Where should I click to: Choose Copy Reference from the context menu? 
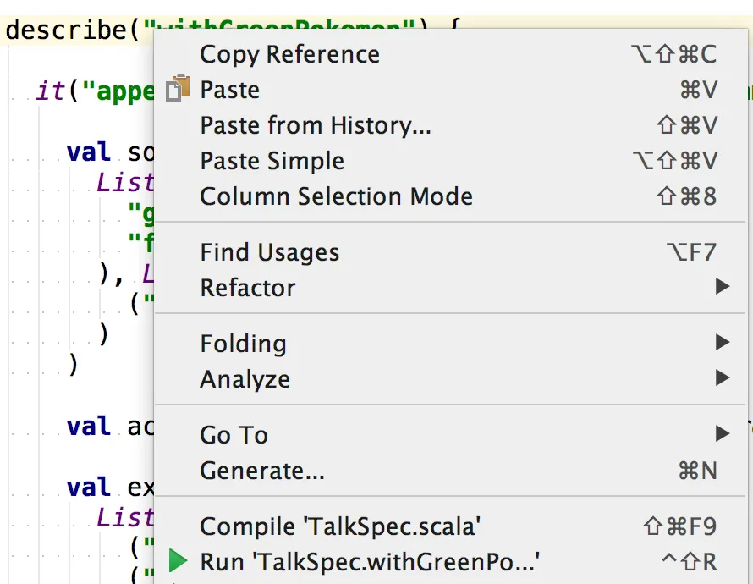(x=289, y=54)
